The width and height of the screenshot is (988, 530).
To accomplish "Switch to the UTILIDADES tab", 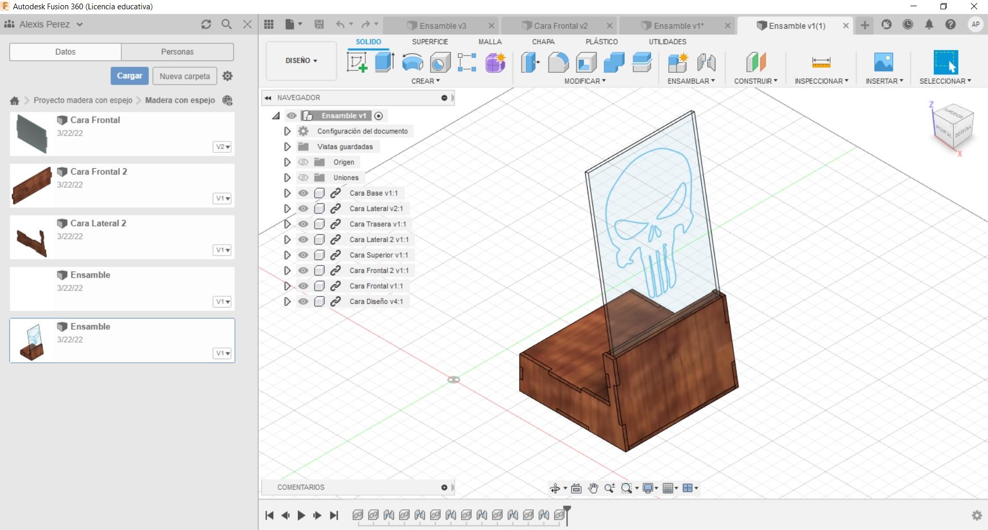I will click(667, 42).
